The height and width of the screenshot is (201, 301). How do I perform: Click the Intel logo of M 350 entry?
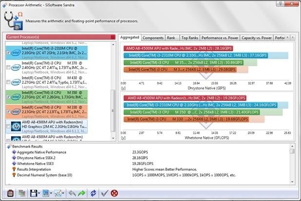16,97
